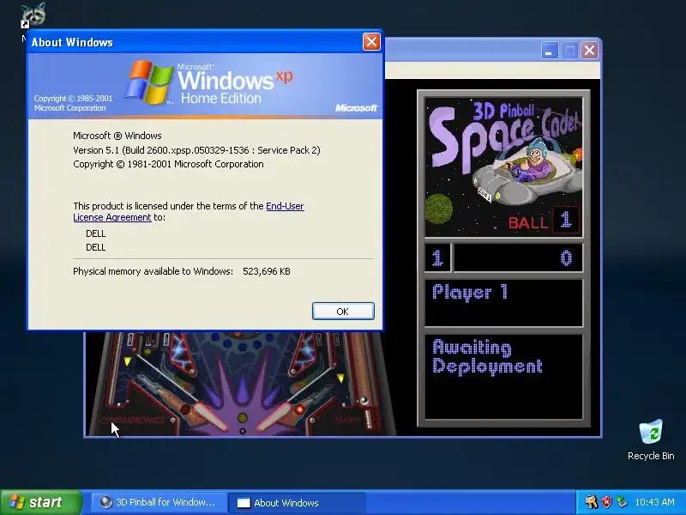
Task: Click the 10:43 AM taskbar clock
Action: (x=654, y=502)
